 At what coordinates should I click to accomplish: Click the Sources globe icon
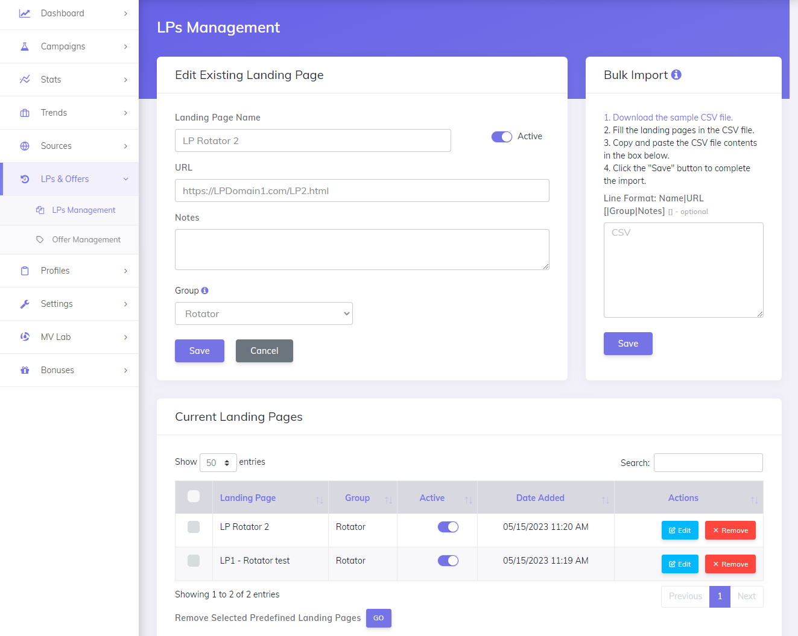[x=24, y=145]
